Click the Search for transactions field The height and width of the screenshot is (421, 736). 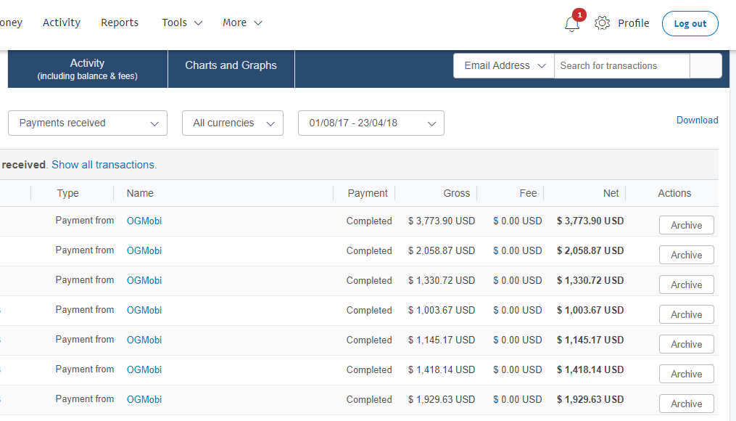(x=621, y=65)
